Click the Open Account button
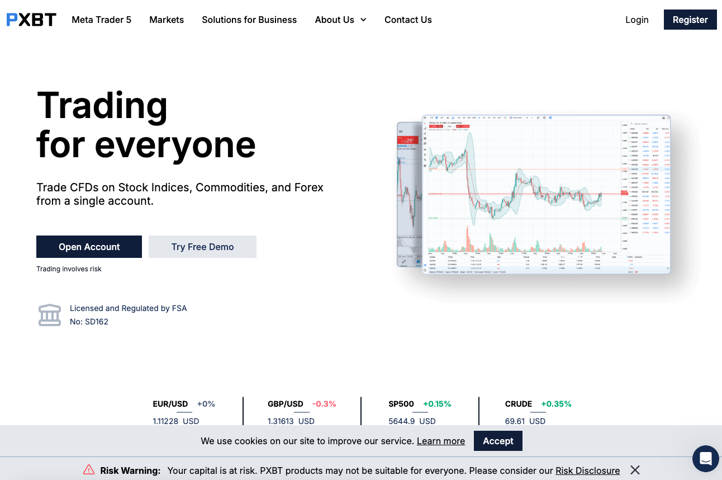This screenshot has height=480, width=722. pos(89,246)
